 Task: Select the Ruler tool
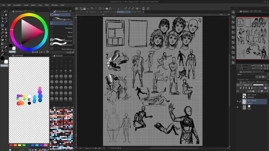tap(6, 47)
